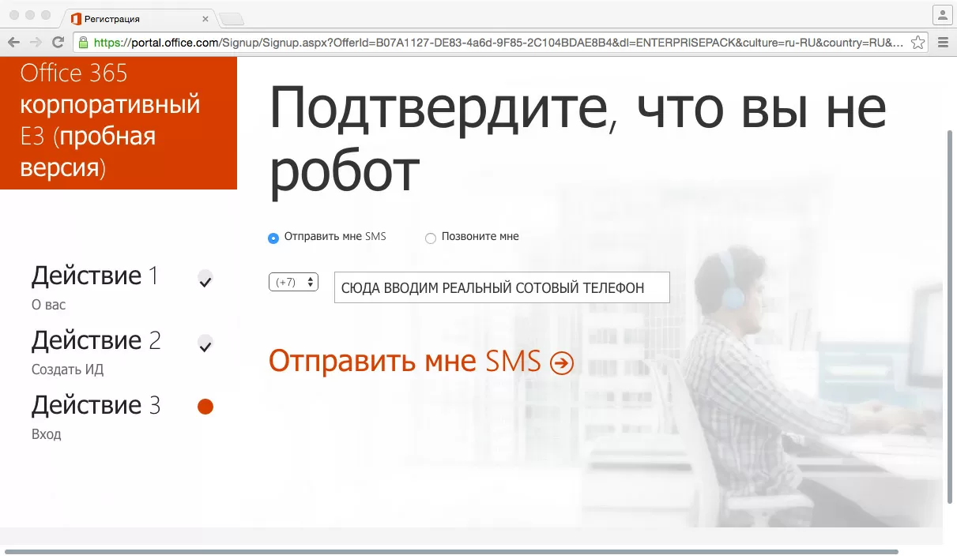This screenshot has width=957, height=559.
Task: Click the 'О вас' step label
Action: (49, 305)
